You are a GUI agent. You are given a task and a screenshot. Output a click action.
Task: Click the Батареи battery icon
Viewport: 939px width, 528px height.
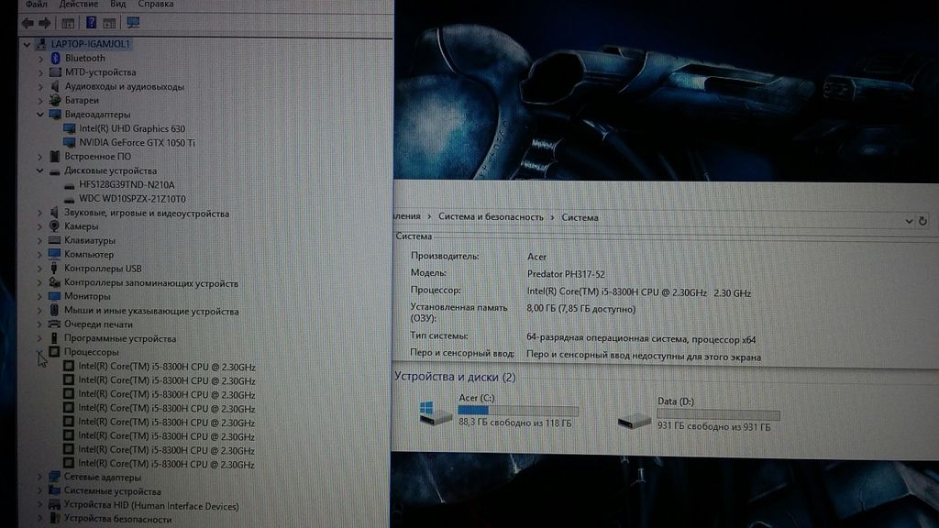coord(55,100)
